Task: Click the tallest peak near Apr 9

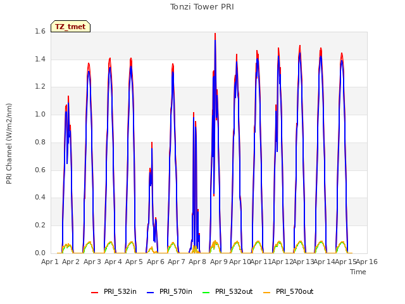Action: 215,34
